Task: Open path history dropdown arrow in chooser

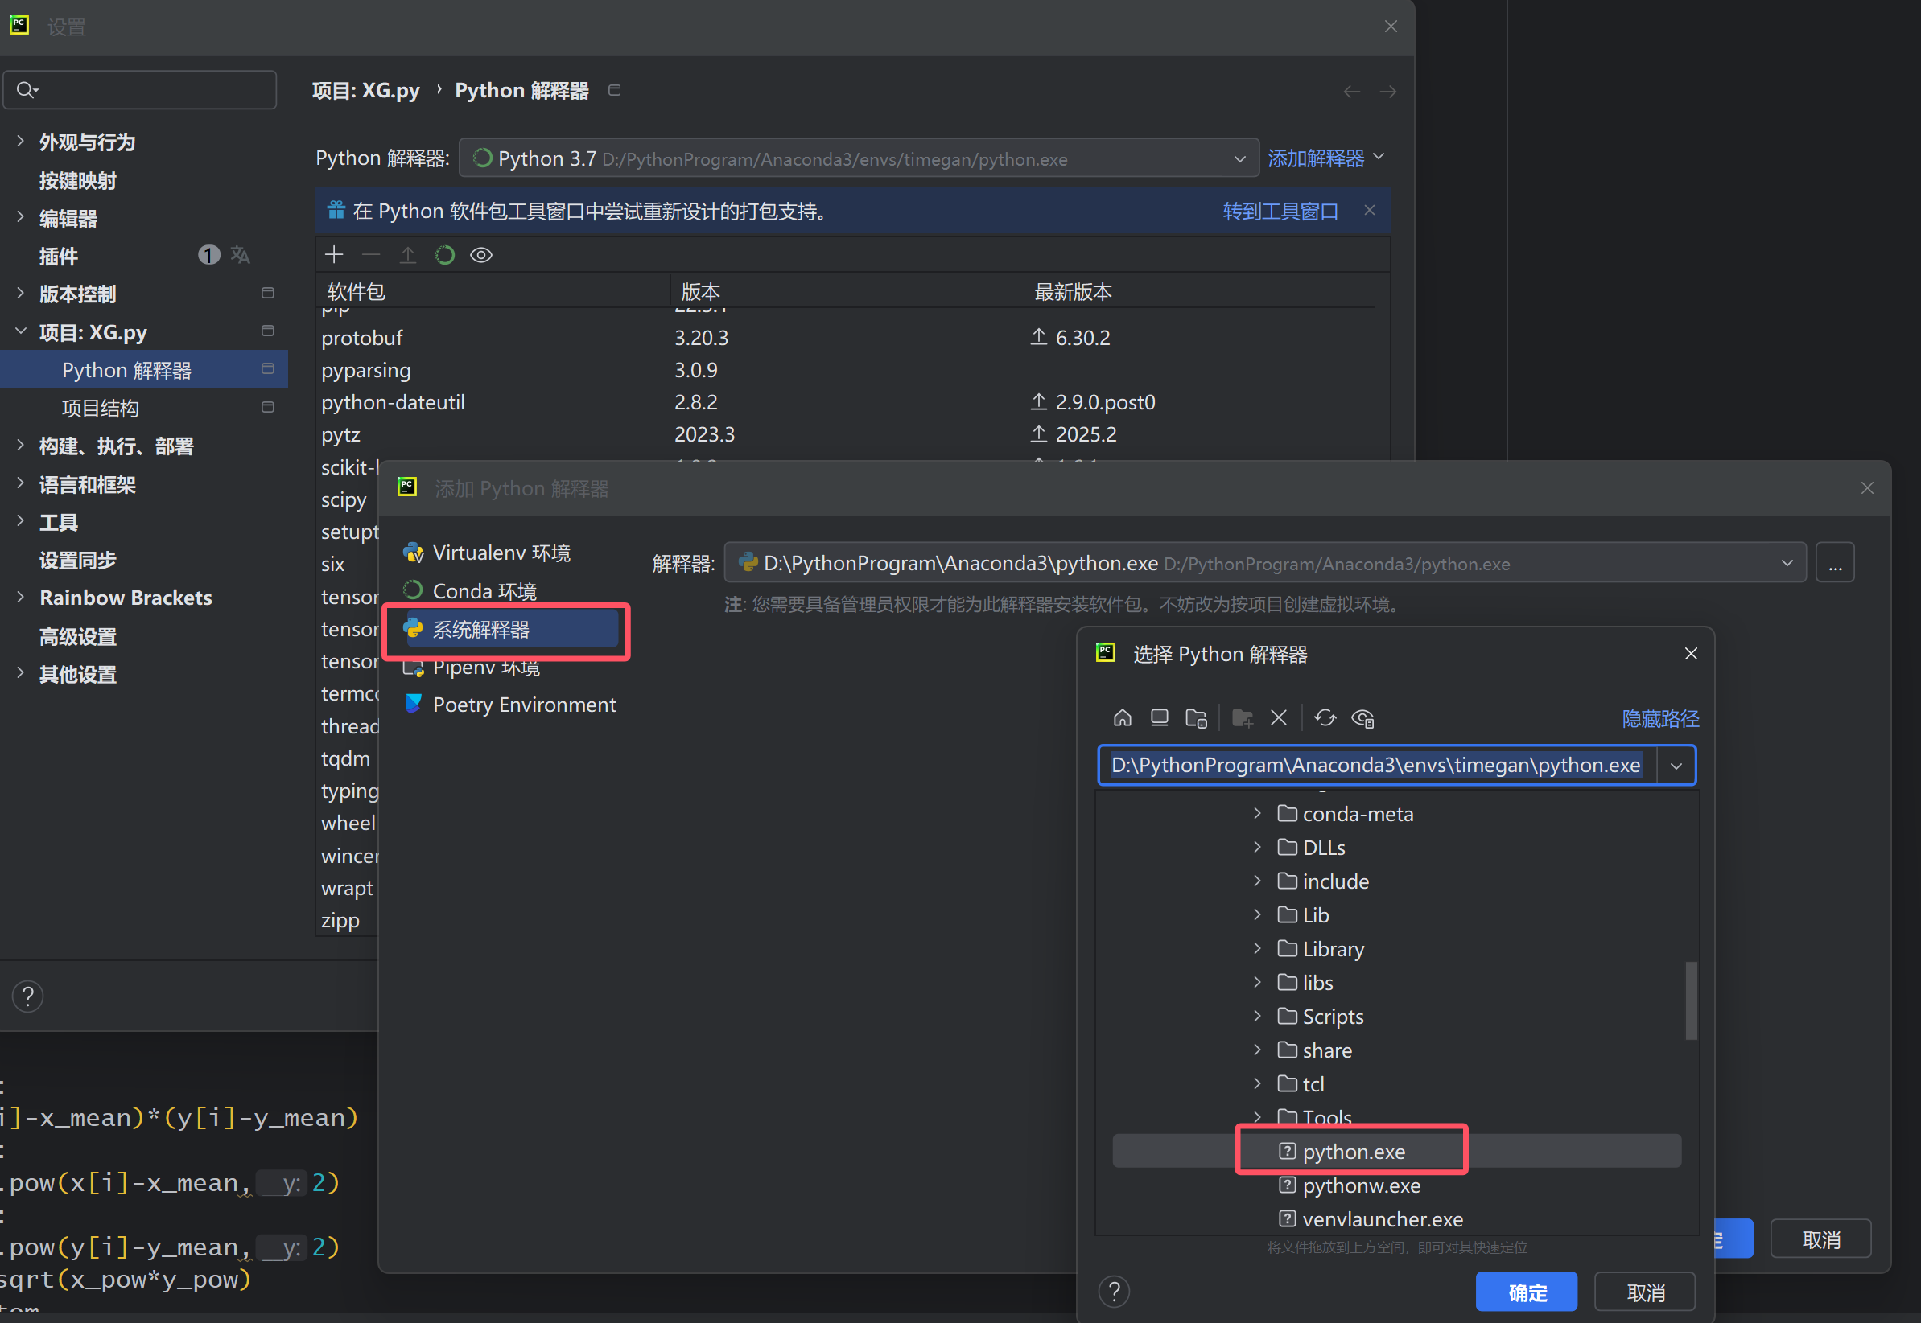Action: pyautogui.click(x=1676, y=765)
